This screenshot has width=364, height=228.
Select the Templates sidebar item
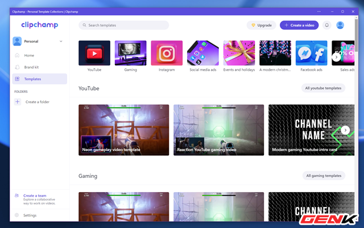39,79
